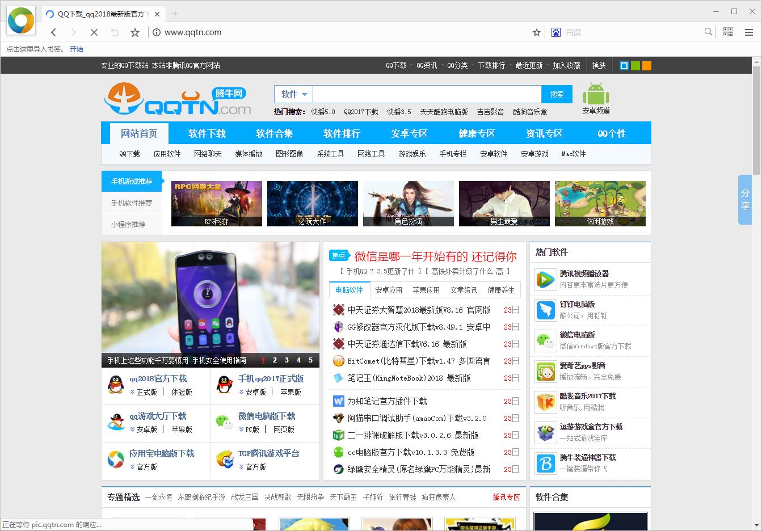Click the address bar showing www.qqtn.com
The height and width of the screenshot is (531, 762).
[x=346, y=32]
